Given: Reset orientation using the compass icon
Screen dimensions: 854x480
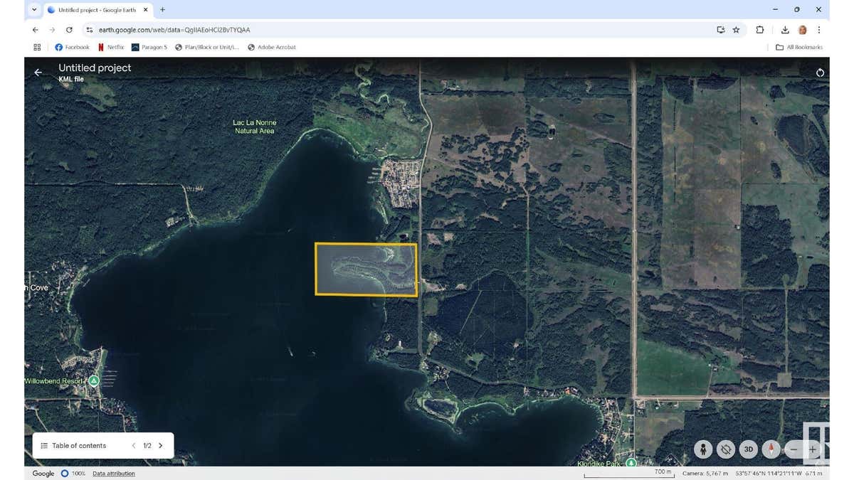Looking at the screenshot, I should click(771, 449).
